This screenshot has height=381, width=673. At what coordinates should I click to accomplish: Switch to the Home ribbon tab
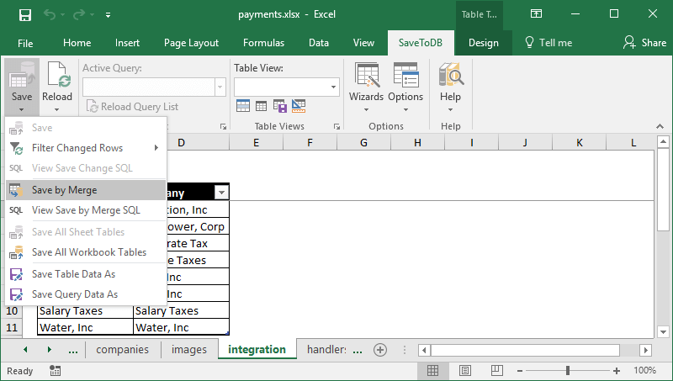pyautogui.click(x=77, y=43)
